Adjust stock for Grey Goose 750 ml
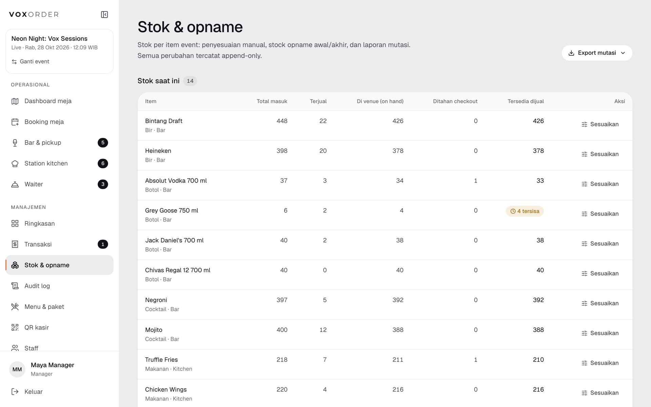651x407 pixels. [x=600, y=214]
